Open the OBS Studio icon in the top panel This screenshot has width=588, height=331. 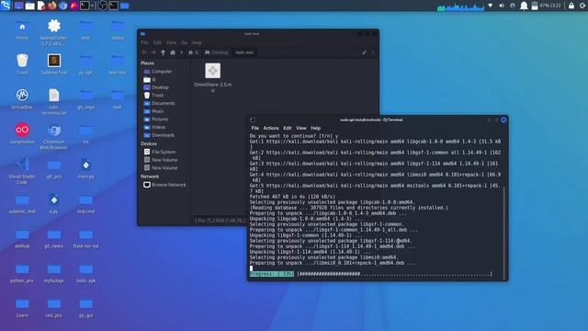[x=102, y=6]
